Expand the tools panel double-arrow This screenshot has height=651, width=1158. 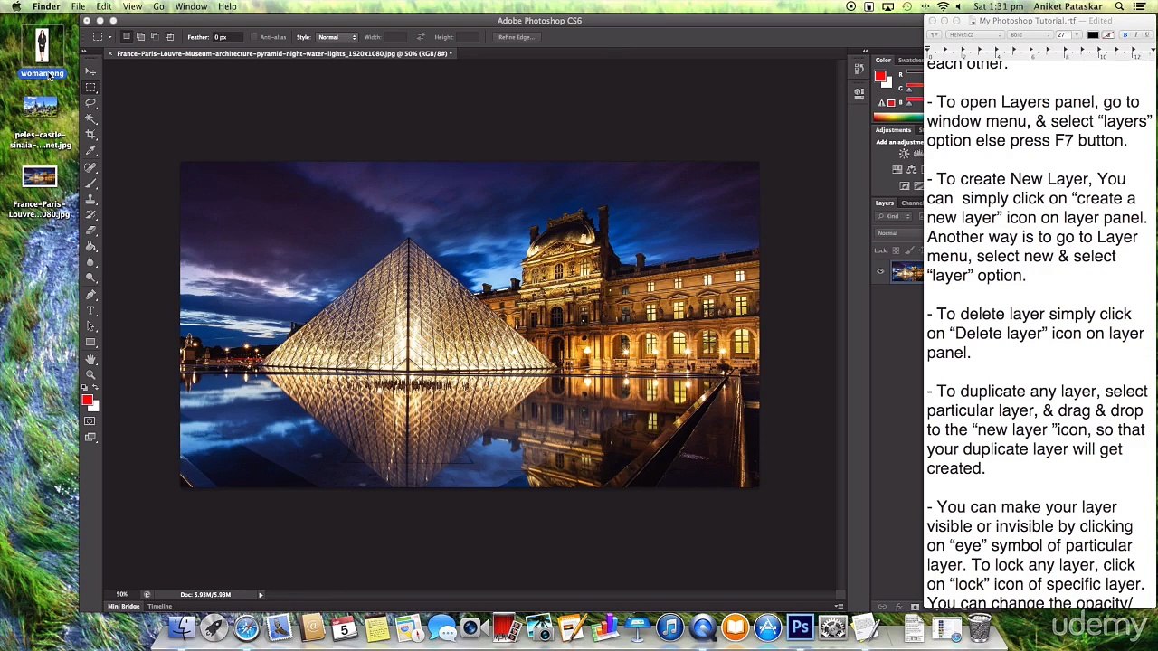pyautogui.click(x=86, y=52)
